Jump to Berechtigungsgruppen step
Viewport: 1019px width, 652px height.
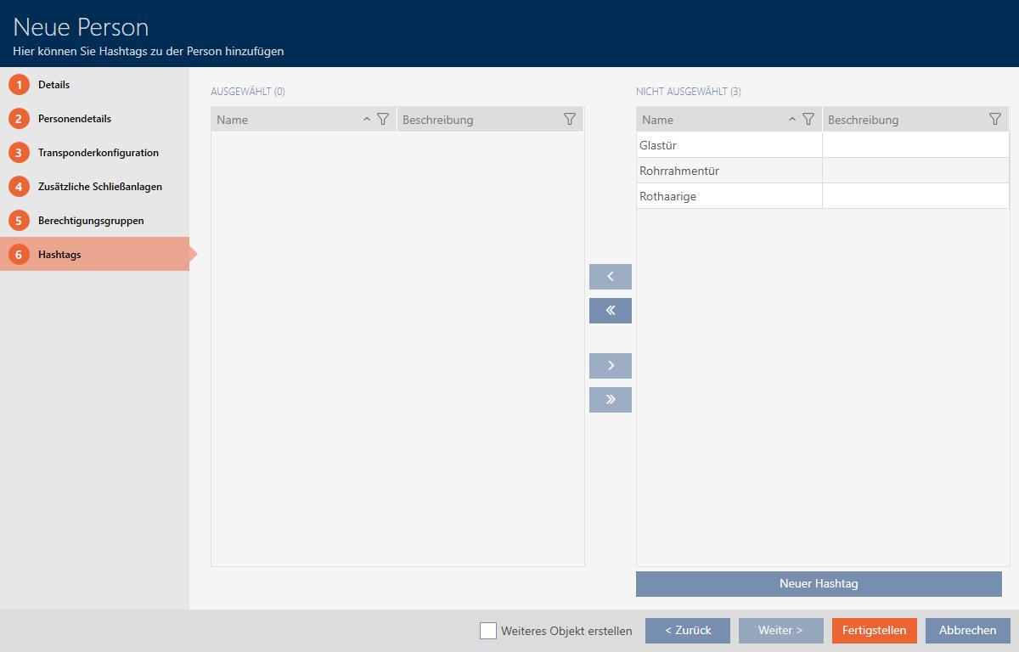(90, 221)
